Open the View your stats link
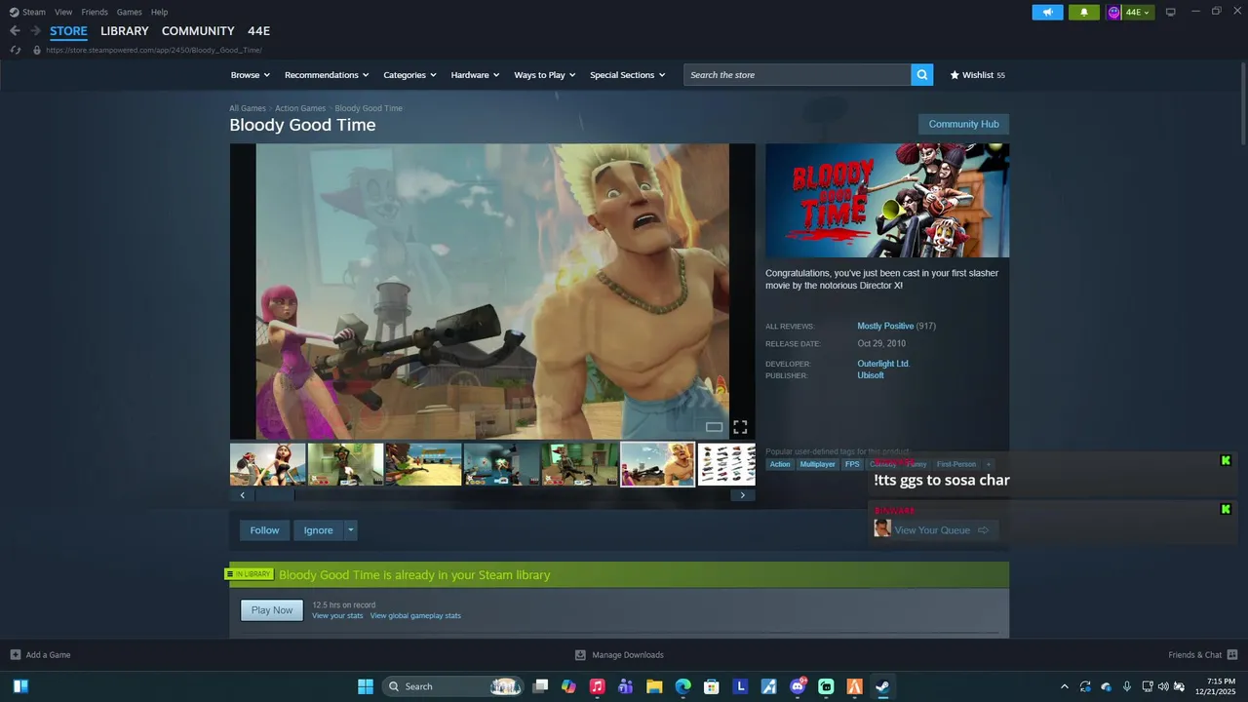 337,616
